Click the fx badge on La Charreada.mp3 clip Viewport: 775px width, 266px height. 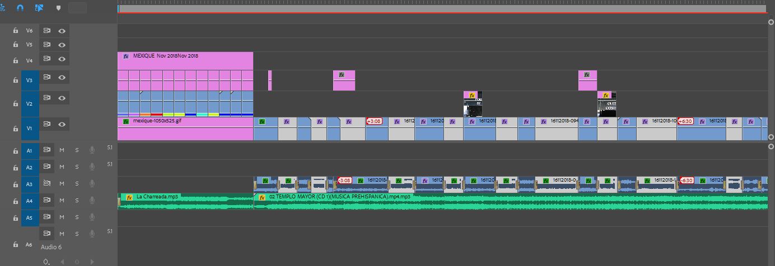(129, 197)
